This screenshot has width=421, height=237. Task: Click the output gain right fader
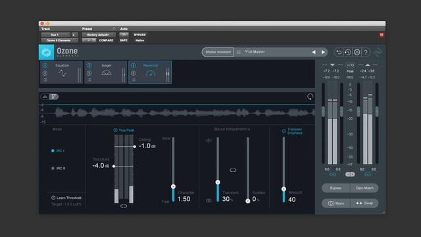377,111
